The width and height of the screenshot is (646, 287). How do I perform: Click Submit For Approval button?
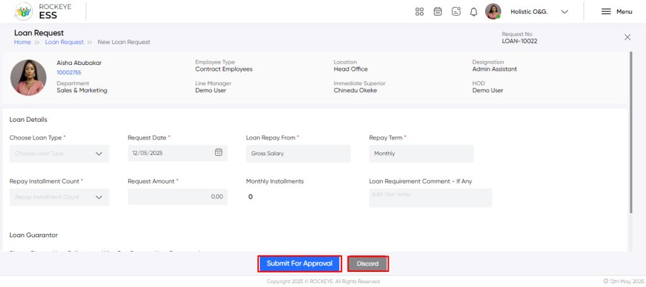300,264
